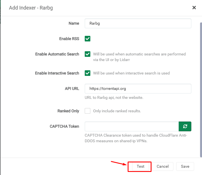The width and height of the screenshot is (202, 175).
Task: Toggle the Enable Interactive Search checkbox
Action: coord(88,73)
